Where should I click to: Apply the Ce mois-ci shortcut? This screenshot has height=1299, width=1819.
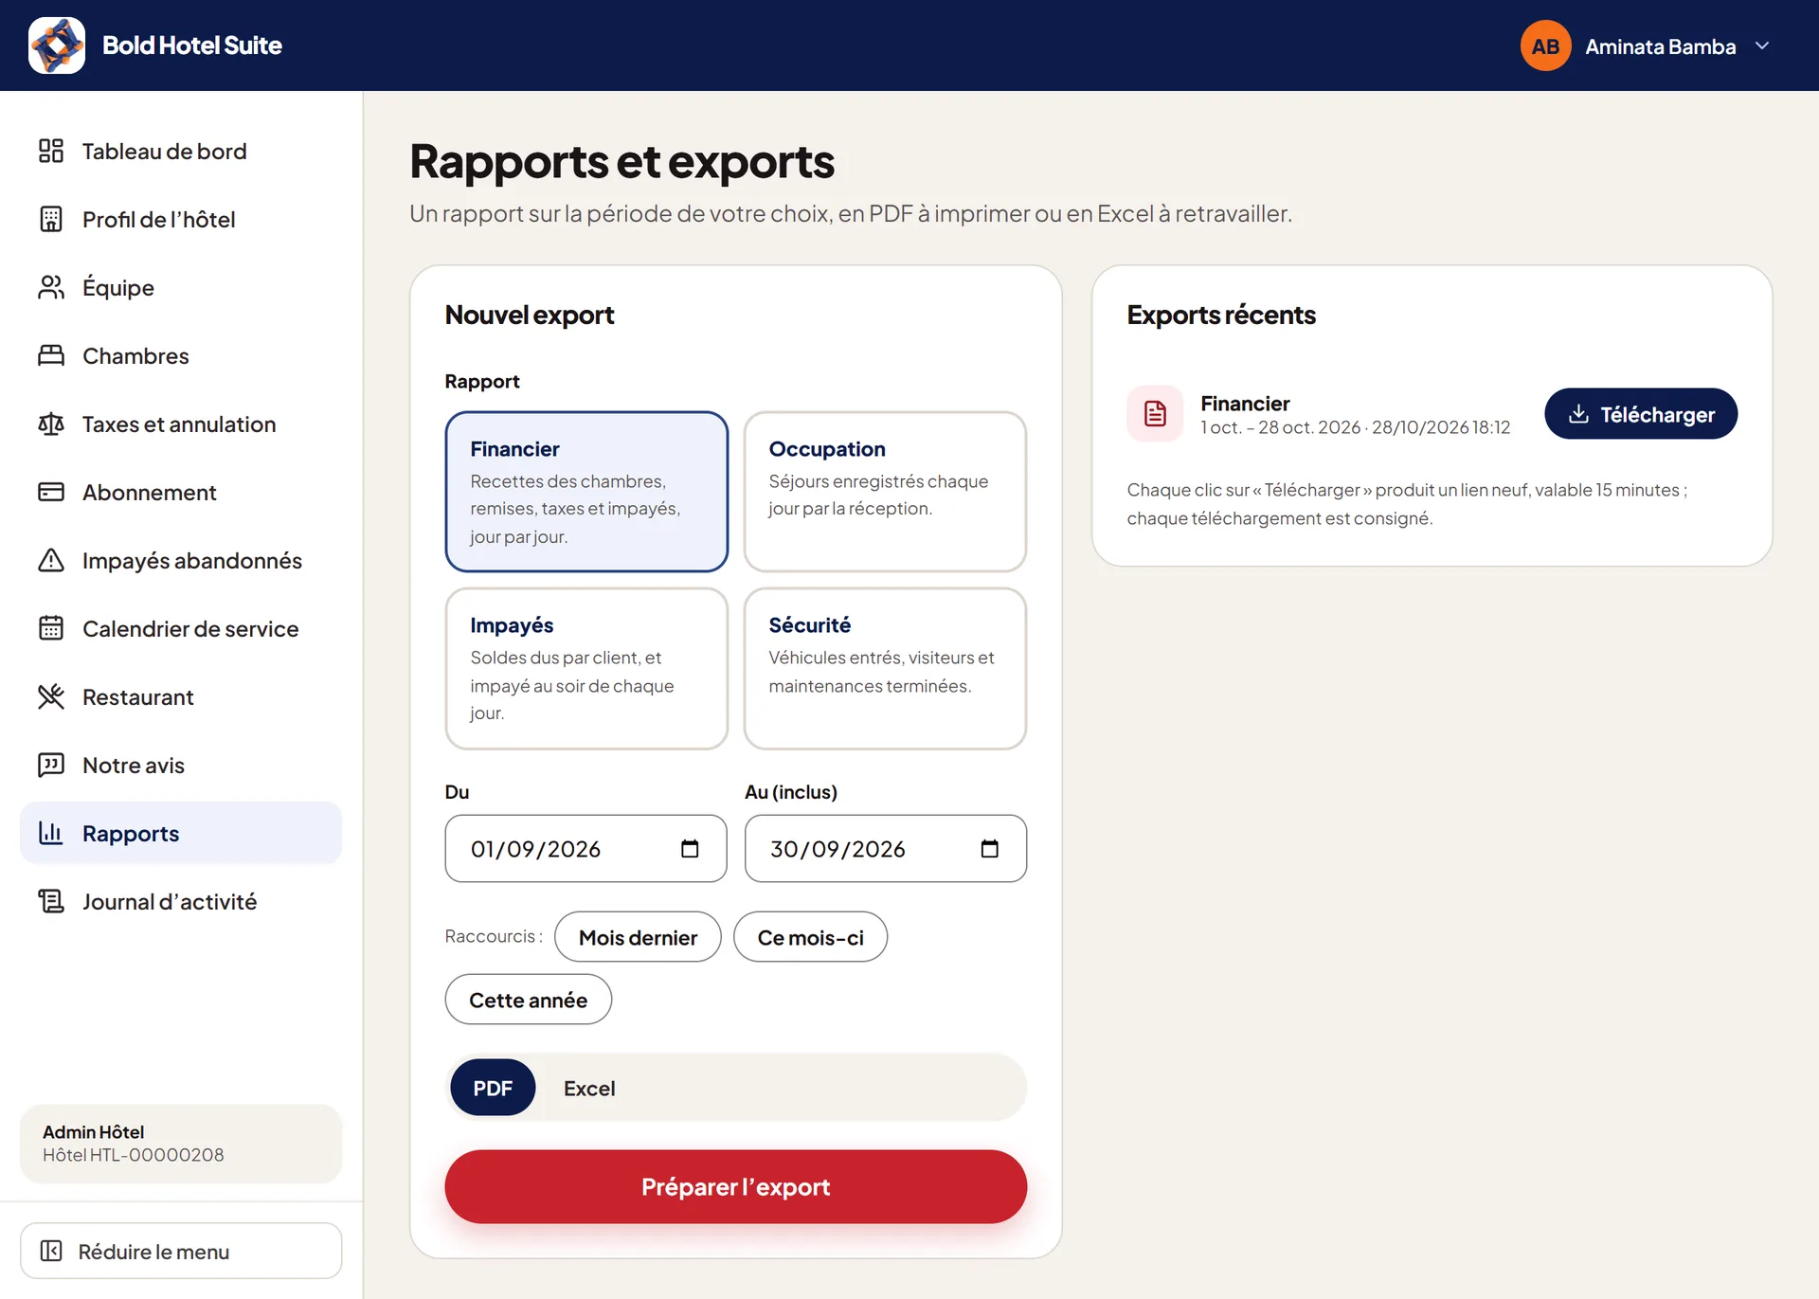coord(810,937)
